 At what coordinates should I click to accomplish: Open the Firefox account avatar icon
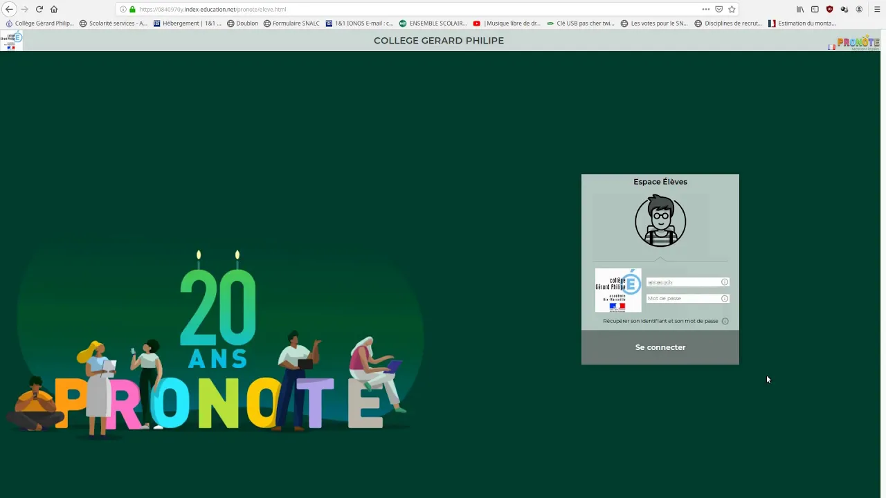point(859,9)
